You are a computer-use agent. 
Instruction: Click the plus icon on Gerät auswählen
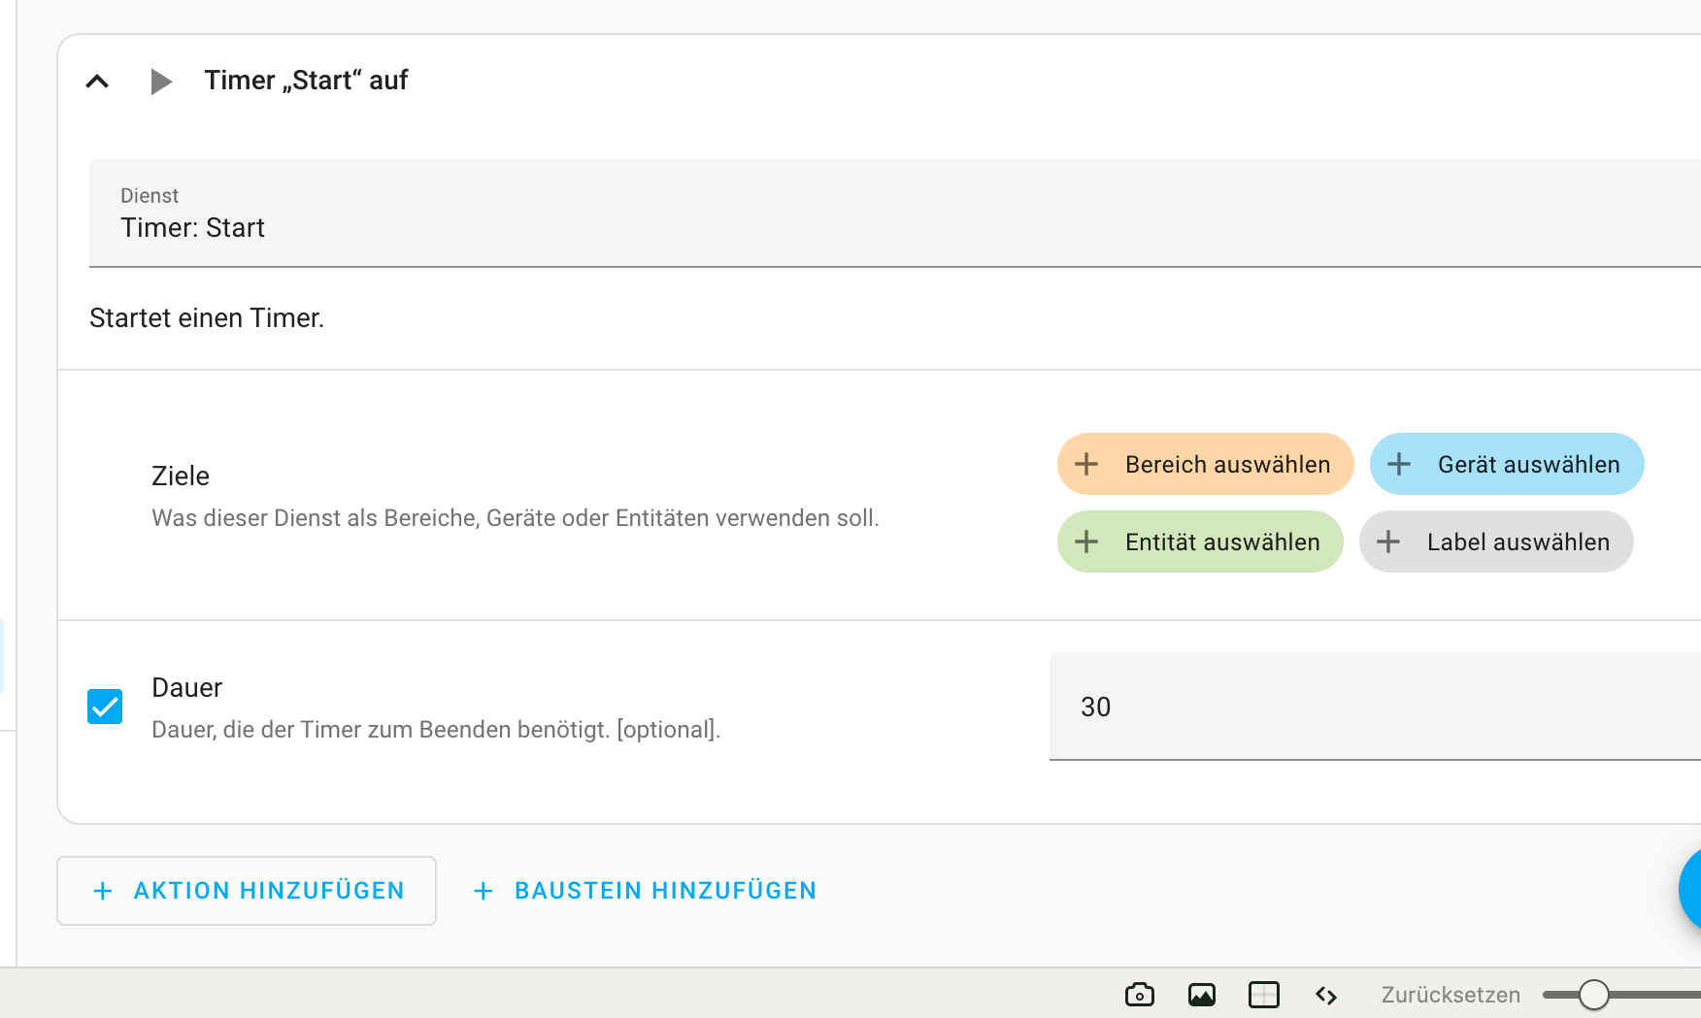[x=1399, y=464]
